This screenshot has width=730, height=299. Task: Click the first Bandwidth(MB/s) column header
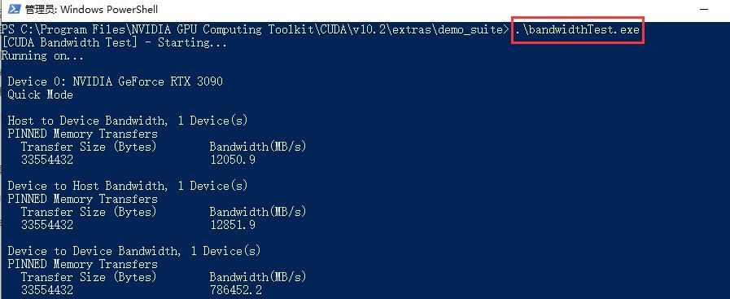click(x=258, y=147)
